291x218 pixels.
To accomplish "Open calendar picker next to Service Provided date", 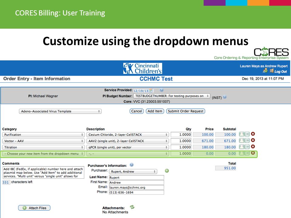I will 151,91.
